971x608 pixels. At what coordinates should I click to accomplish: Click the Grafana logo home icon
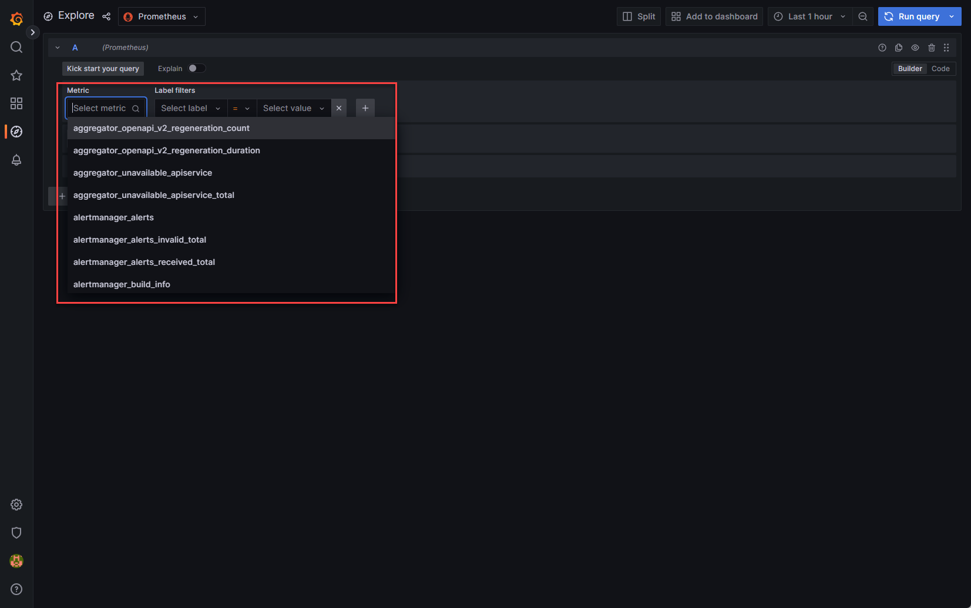[x=16, y=19]
